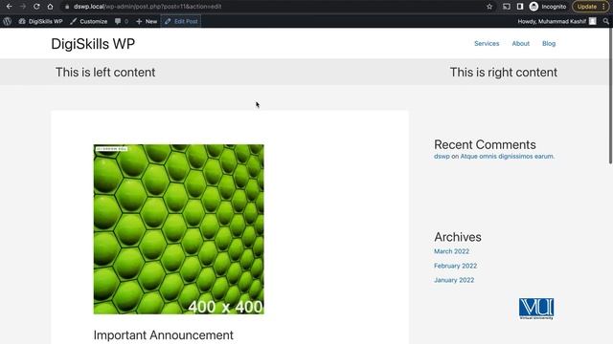Open the Incognito profile indicator
The image size is (613, 344).
click(x=548, y=7)
